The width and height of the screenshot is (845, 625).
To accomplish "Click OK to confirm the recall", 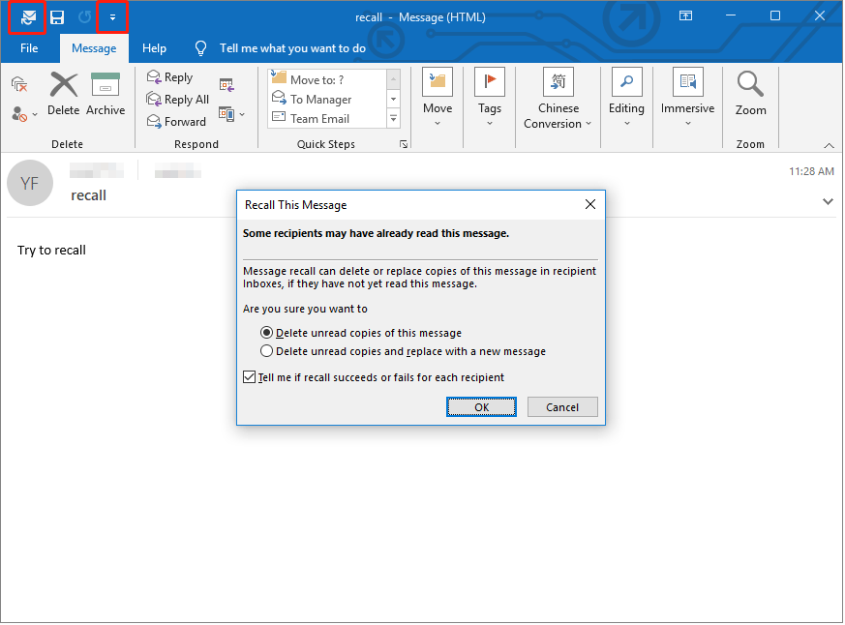I will click(480, 406).
